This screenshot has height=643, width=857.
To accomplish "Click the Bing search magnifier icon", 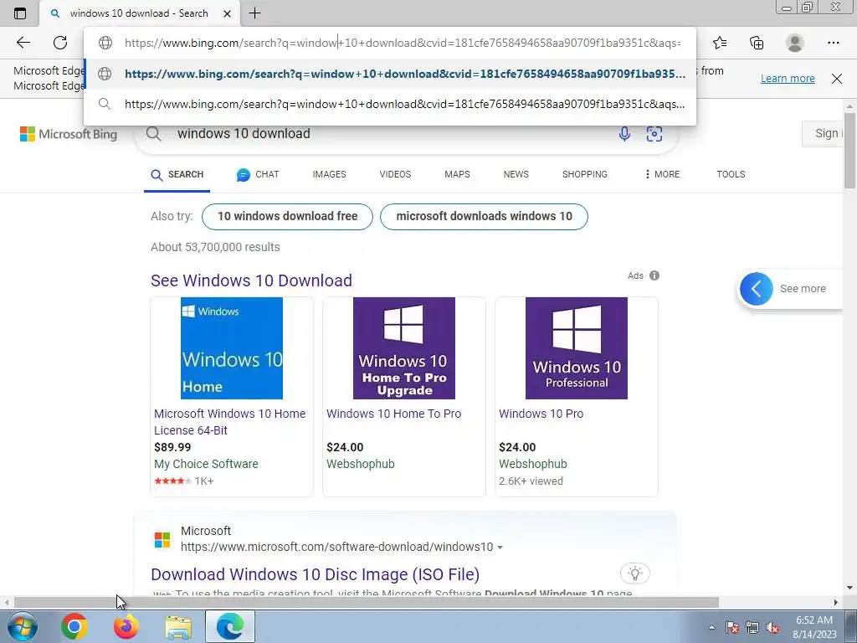I will click(x=154, y=134).
